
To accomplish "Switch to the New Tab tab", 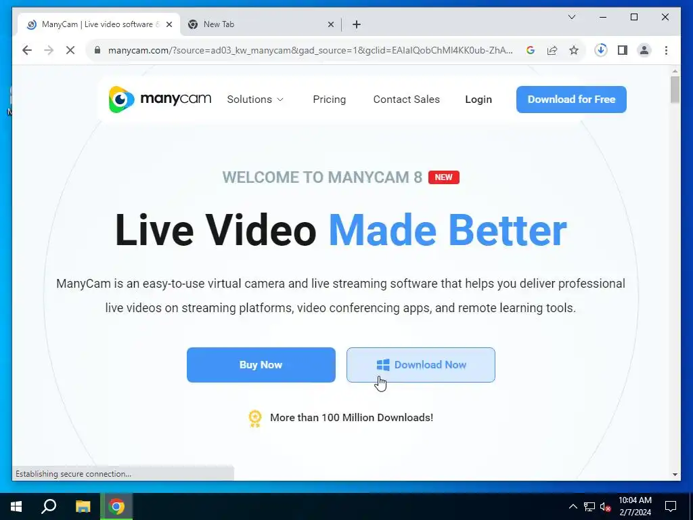I will (x=261, y=24).
